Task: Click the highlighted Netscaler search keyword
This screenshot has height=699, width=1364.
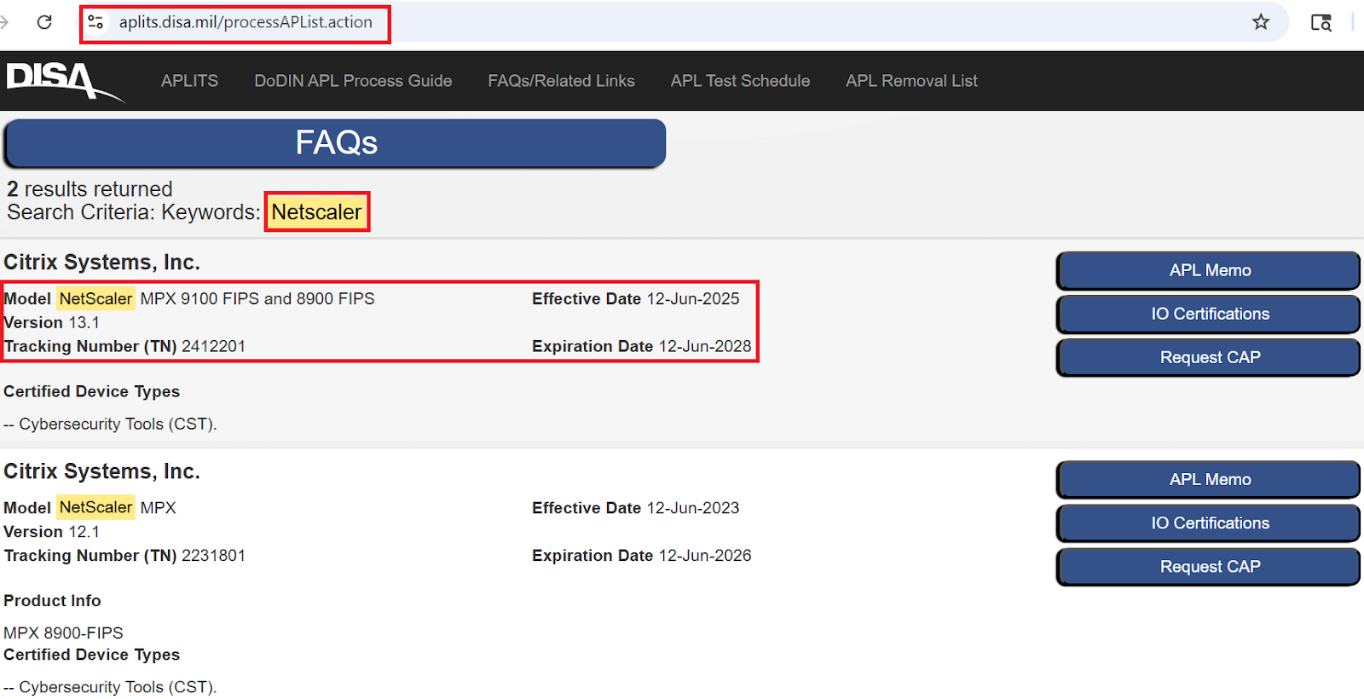Action: point(316,212)
